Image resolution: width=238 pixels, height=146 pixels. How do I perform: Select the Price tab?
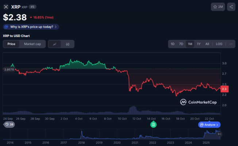pos(11,44)
